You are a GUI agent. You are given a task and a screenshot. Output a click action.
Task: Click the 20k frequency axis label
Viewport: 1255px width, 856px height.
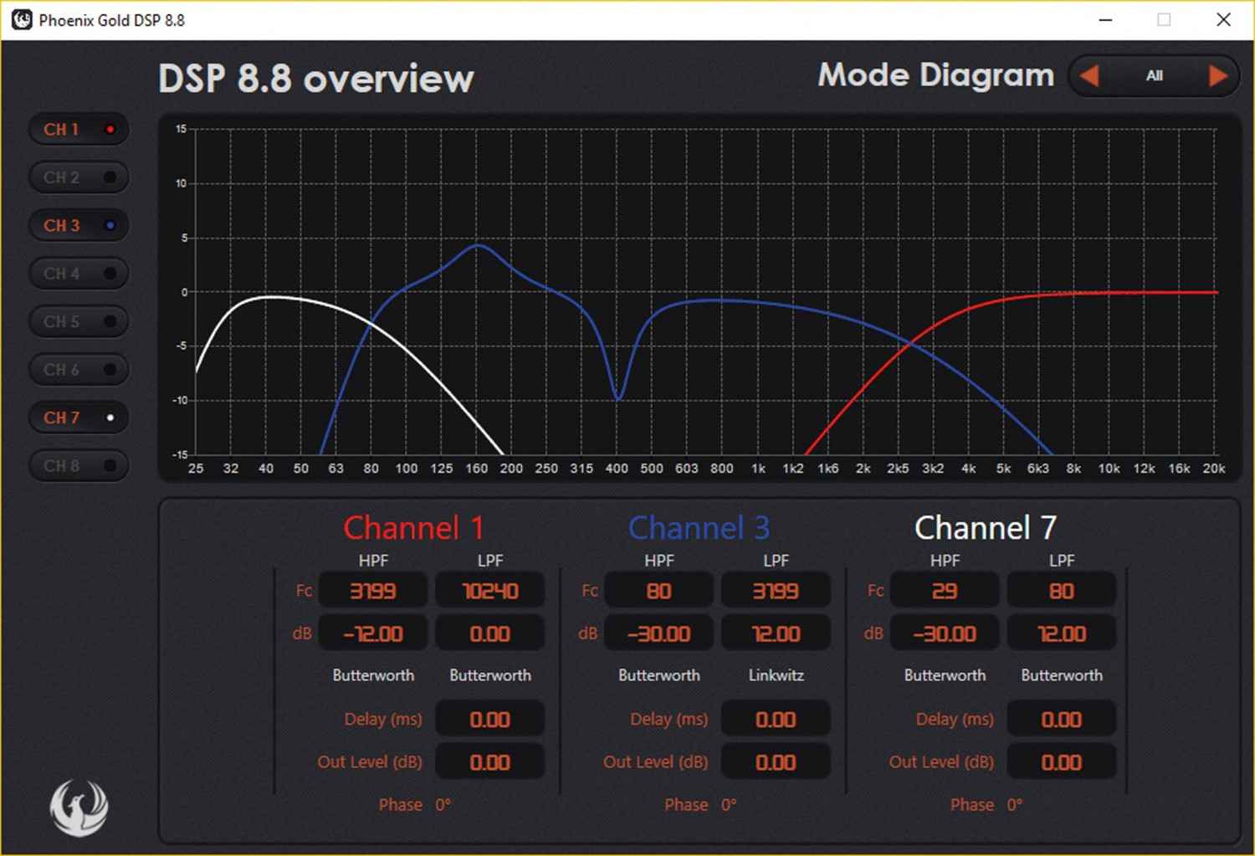[1214, 469]
